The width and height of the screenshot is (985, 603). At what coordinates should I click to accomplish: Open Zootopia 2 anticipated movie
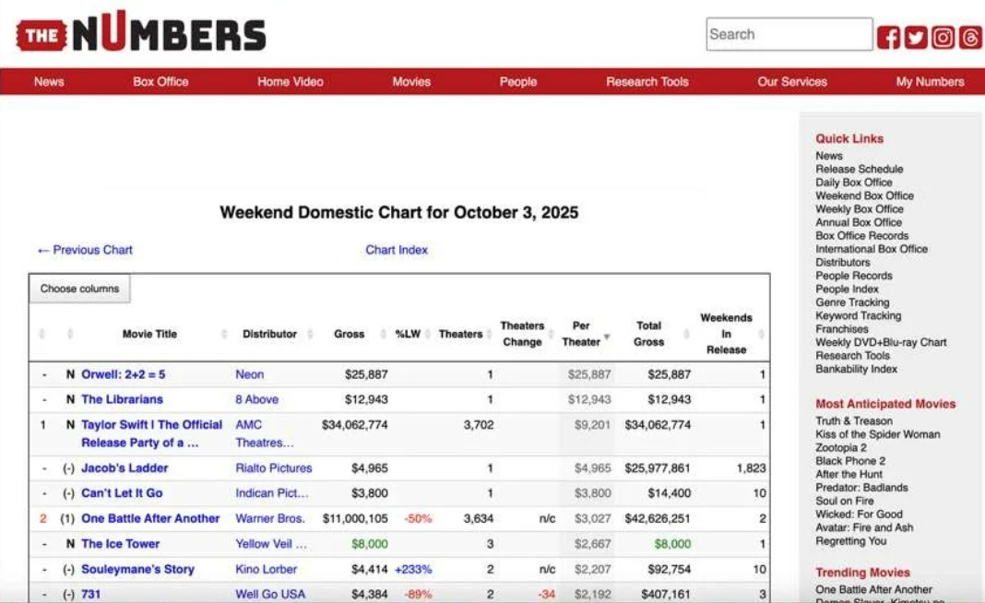[x=840, y=447]
